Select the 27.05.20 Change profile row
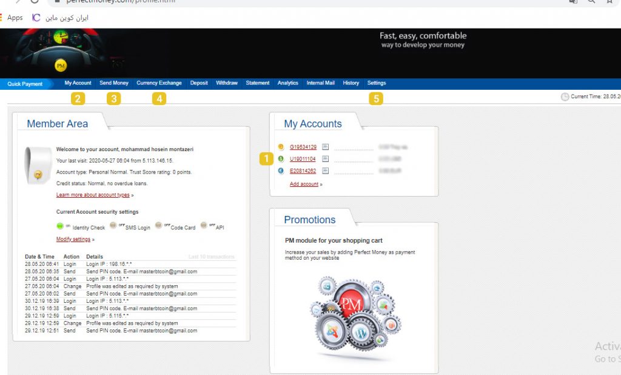 pos(131,286)
